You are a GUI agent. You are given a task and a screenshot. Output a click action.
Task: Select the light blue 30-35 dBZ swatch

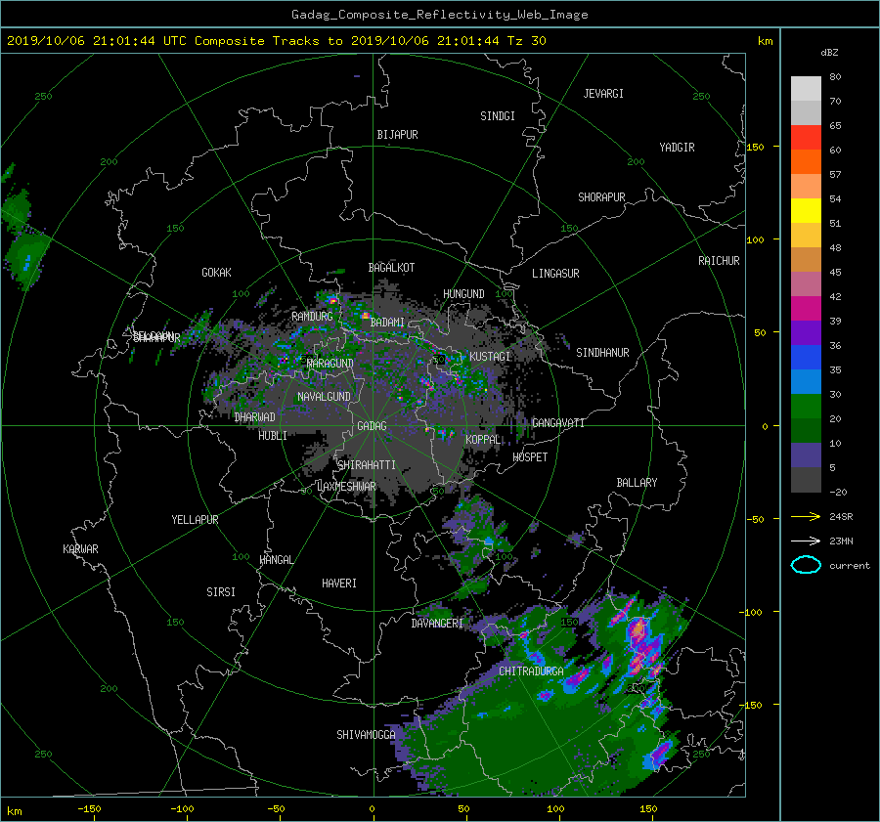click(x=806, y=382)
